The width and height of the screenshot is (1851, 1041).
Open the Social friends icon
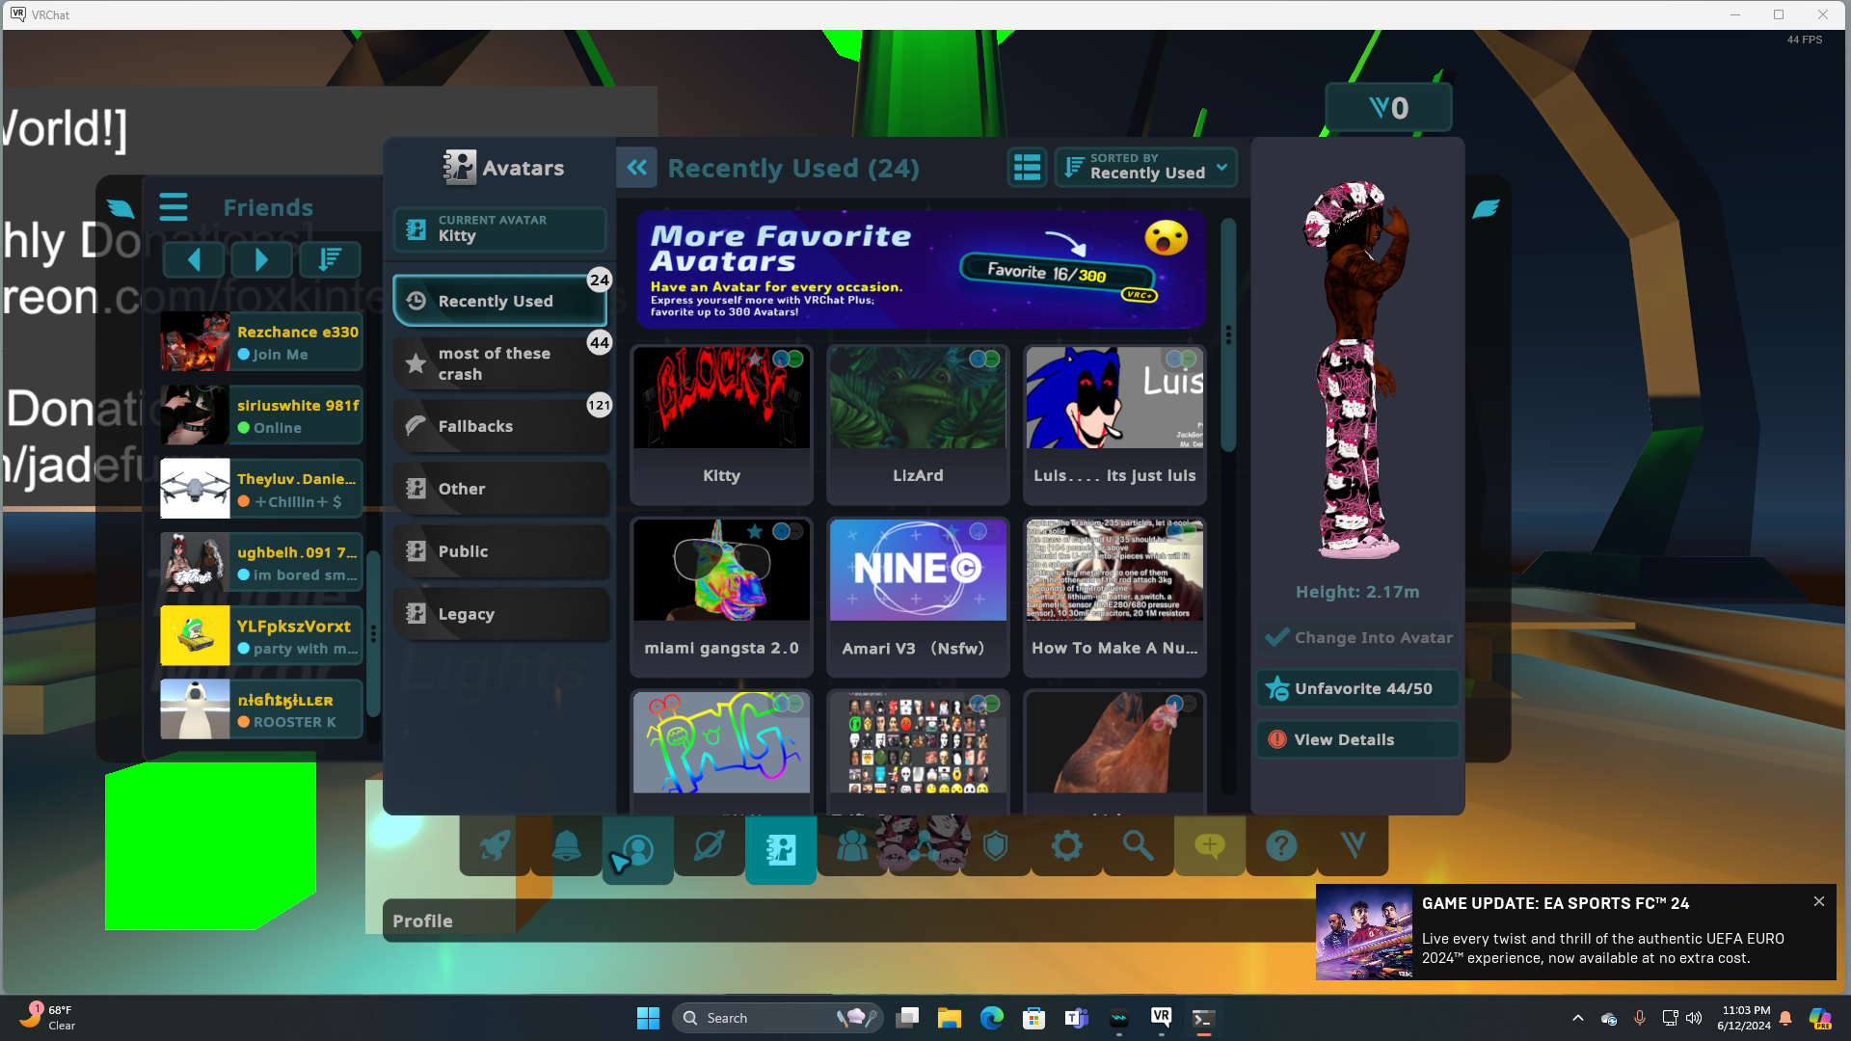tap(852, 847)
